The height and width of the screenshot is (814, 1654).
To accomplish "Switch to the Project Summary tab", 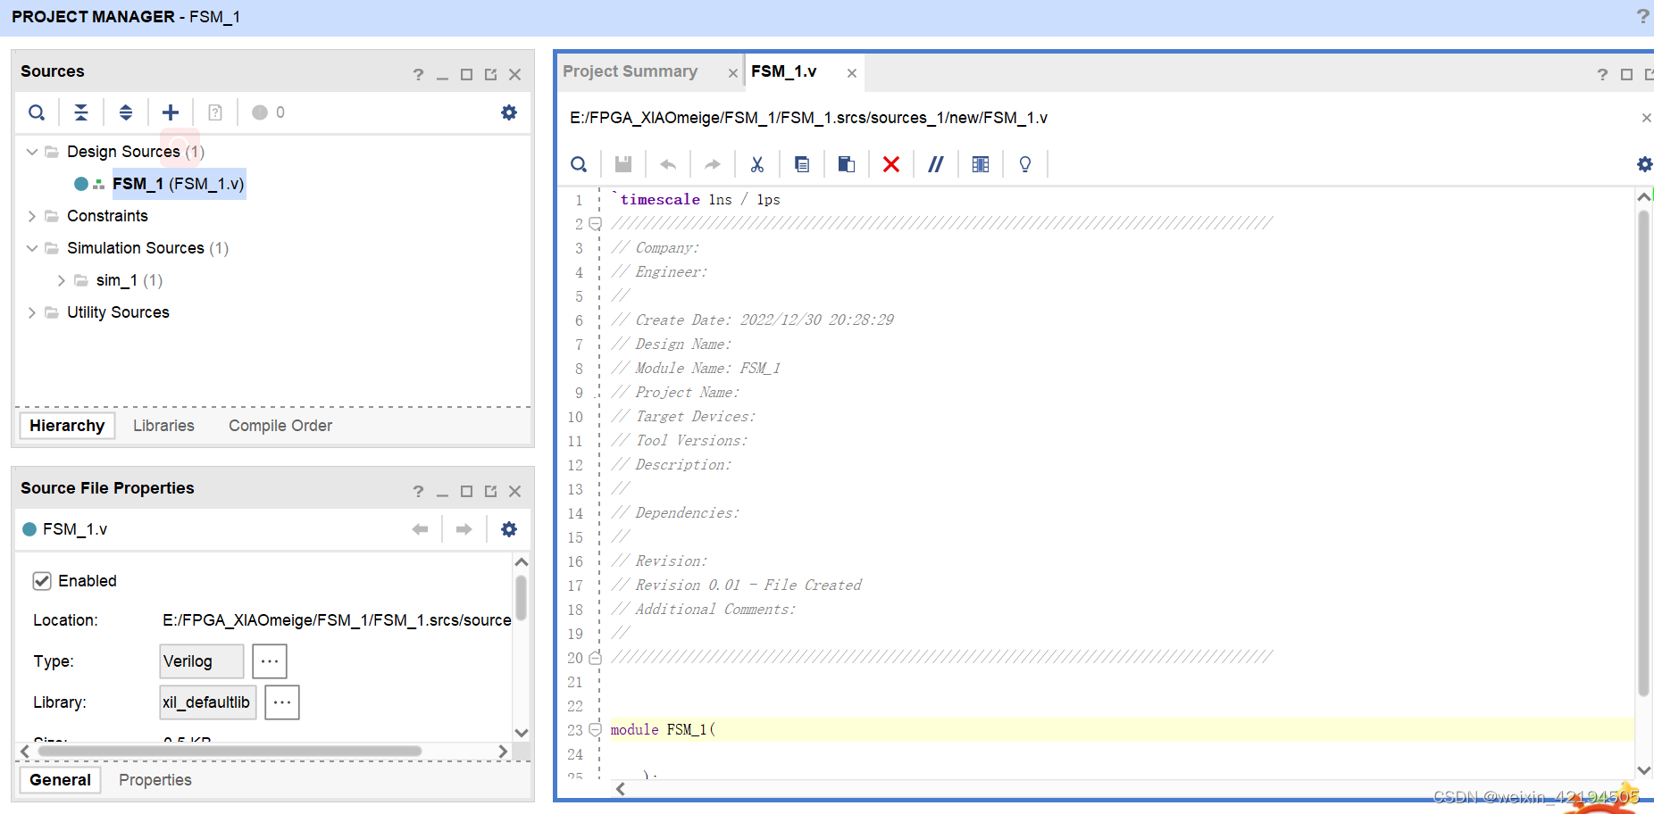I will (x=631, y=71).
